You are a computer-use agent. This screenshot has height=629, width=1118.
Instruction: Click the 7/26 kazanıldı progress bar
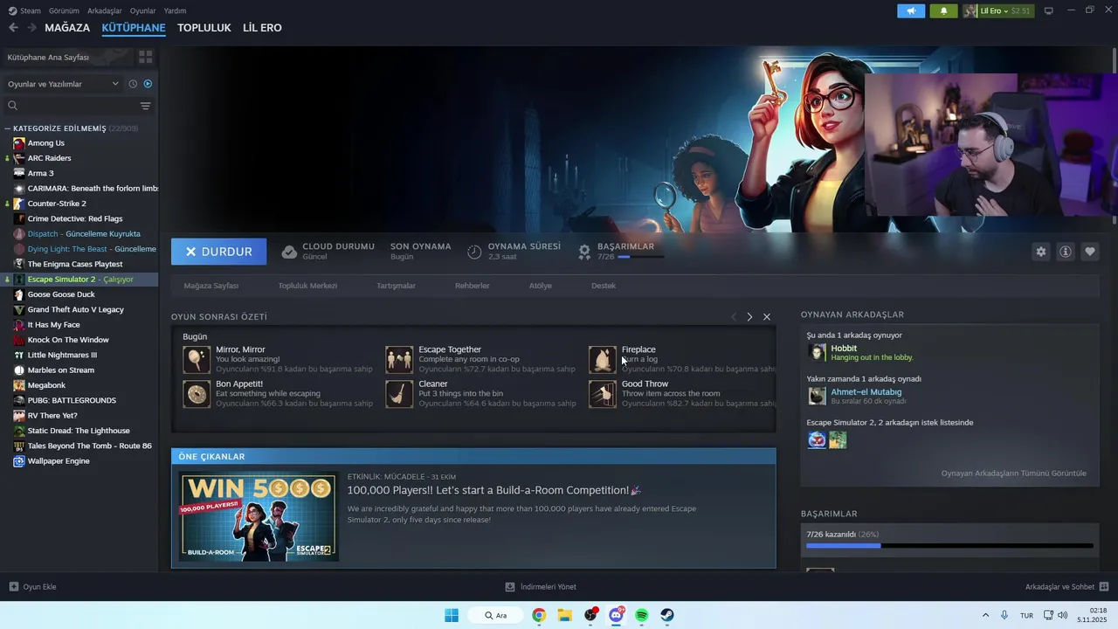coord(949,546)
